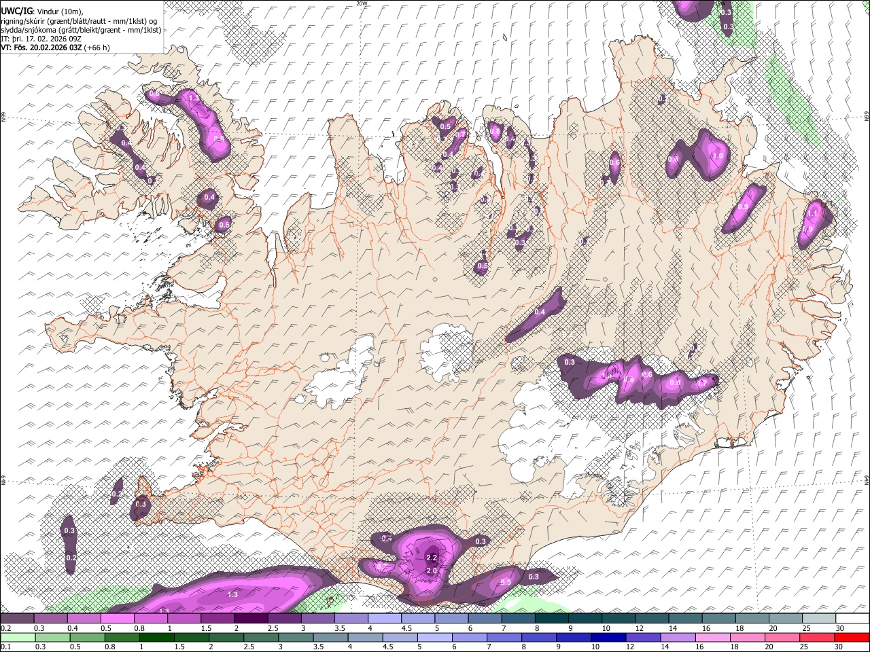Click the snow legend swatch for 4–4.5 mm
870x652 pixels.
click(385, 619)
